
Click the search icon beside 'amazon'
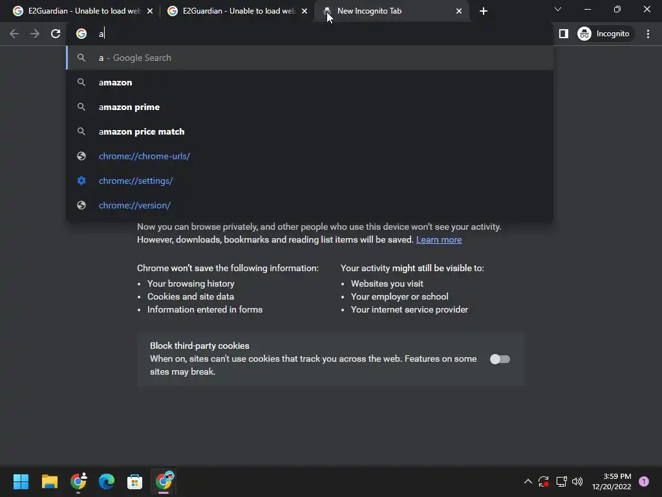point(81,82)
